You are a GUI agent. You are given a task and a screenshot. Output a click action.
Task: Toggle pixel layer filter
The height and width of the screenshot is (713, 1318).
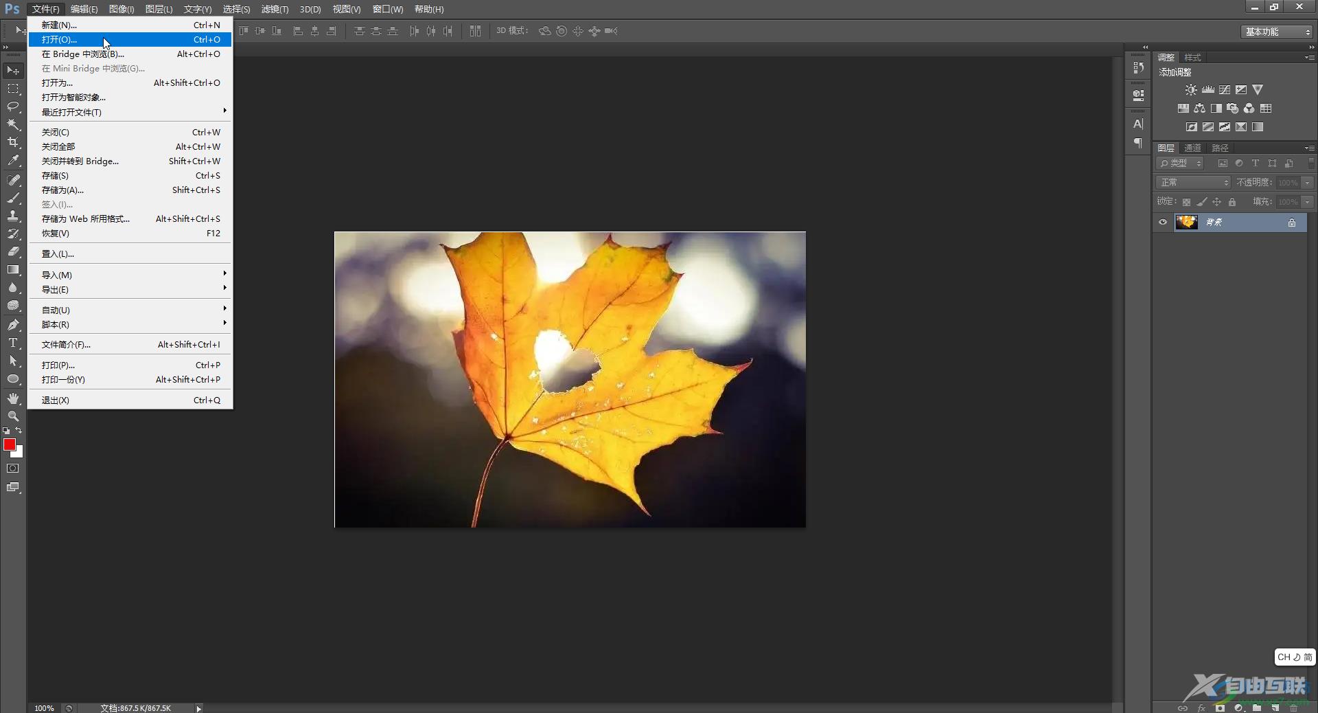pos(1223,163)
